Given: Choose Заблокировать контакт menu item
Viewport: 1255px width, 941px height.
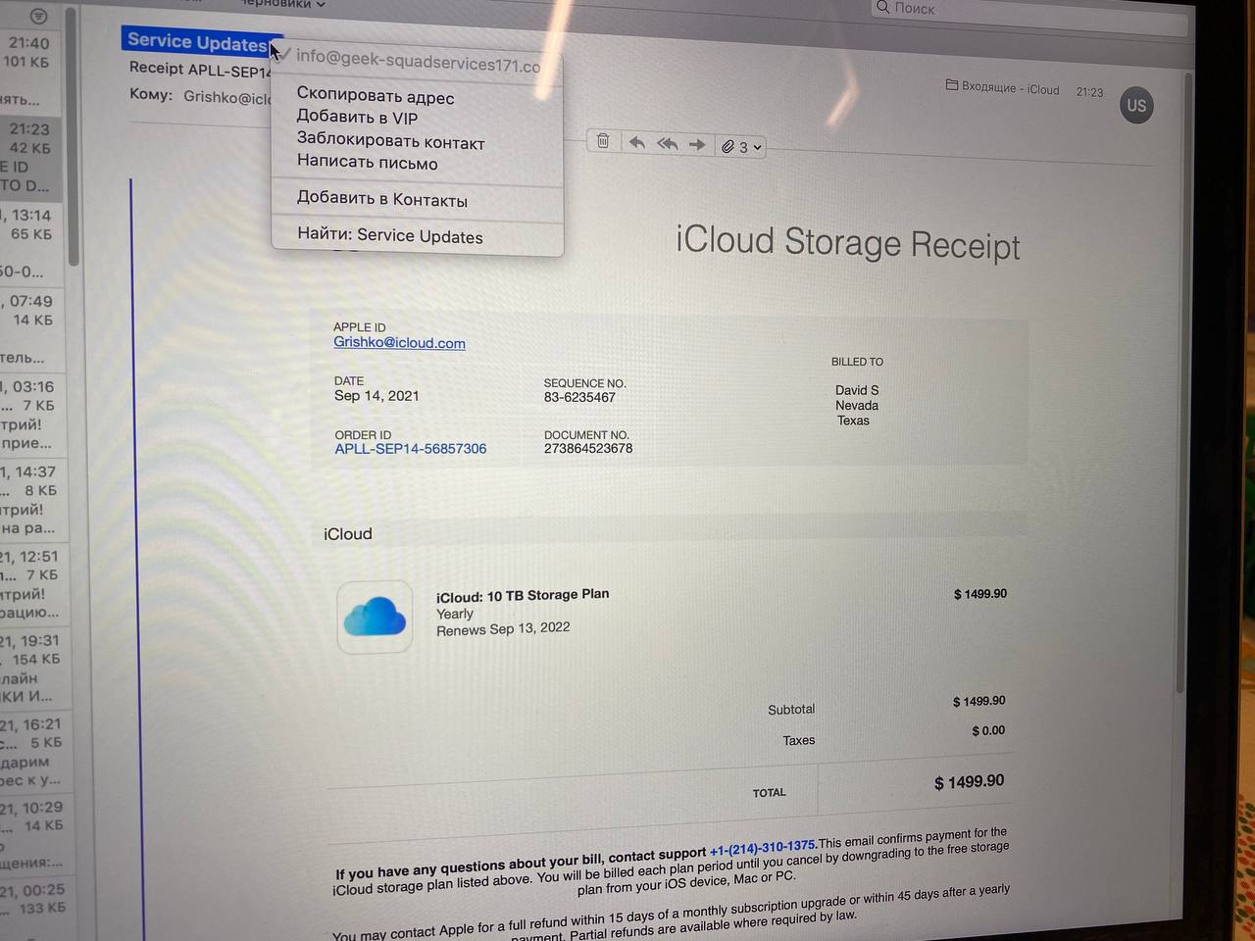Looking at the screenshot, I should point(390,142).
